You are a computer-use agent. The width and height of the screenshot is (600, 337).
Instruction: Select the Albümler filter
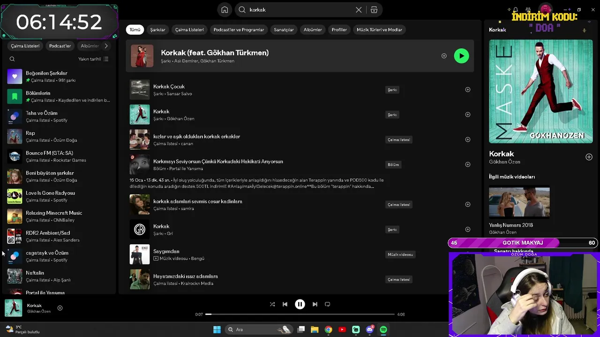pos(313,29)
